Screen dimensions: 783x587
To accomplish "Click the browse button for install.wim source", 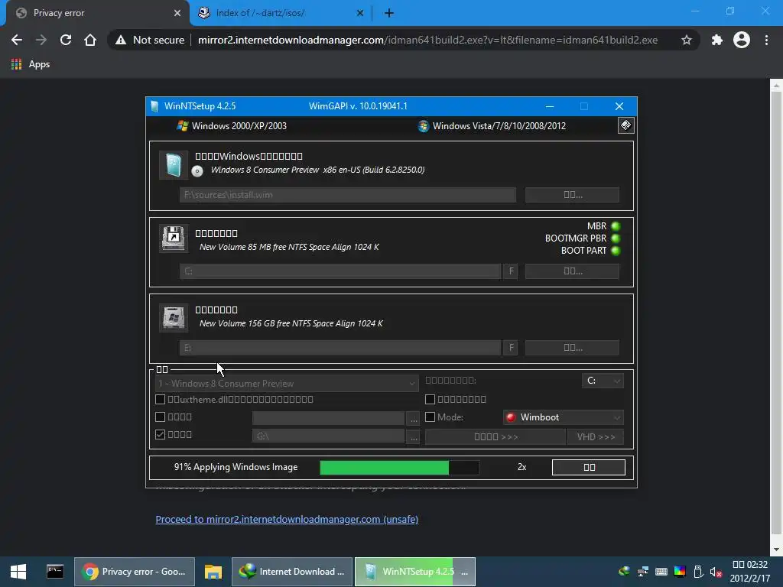I will point(572,195).
